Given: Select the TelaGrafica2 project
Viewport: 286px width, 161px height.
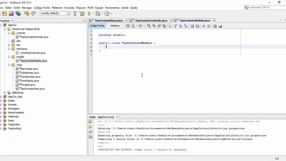Looking at the screenshot, I should [15, 128].
